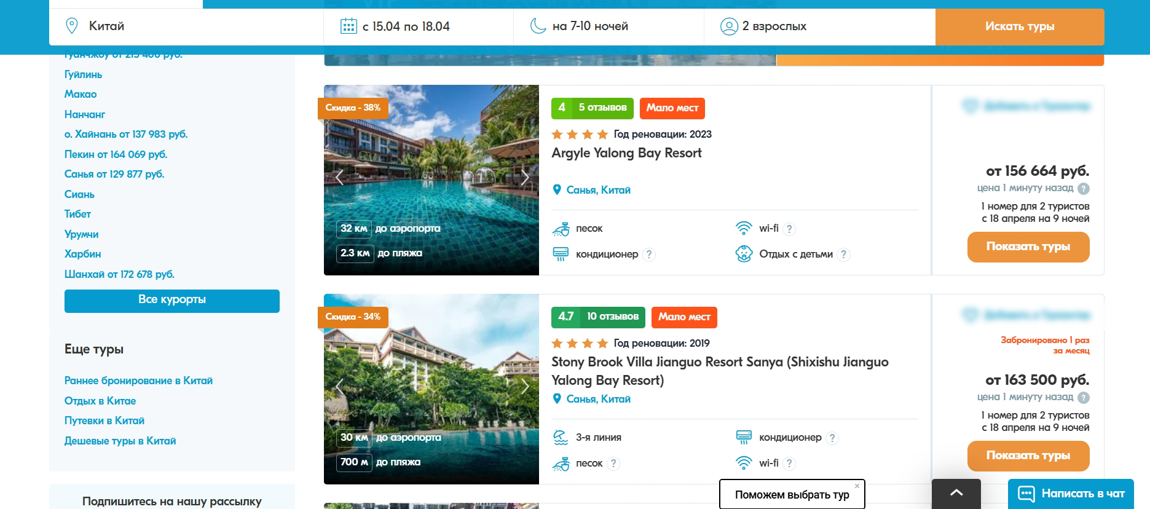1150x509 pixels.
Task: Open the Написать в чат chat widget
Action: tap(1070, 494)
